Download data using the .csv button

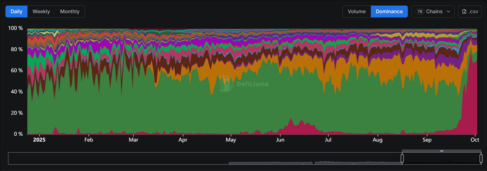coord(470,12)
